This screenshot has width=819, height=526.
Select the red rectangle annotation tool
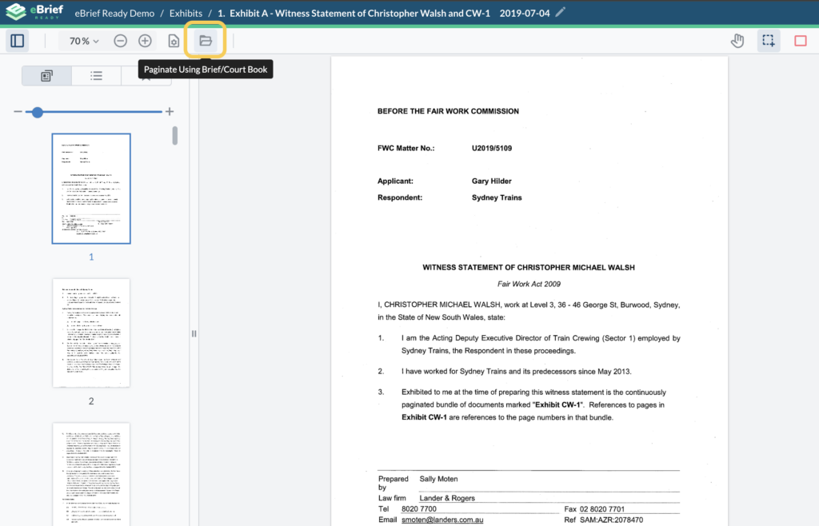(801, 41)
